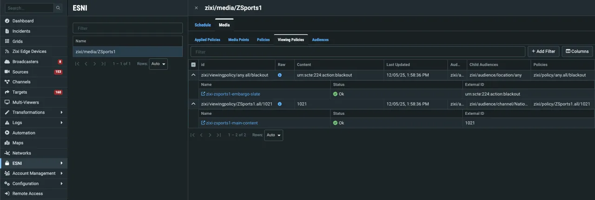Viewport: 595px width, 200px height.
Task: Go to first page in ESNI list pagination
Action: pos(77,64)
